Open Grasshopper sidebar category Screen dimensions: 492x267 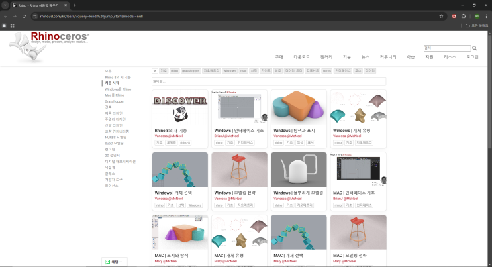coord(114,101)
